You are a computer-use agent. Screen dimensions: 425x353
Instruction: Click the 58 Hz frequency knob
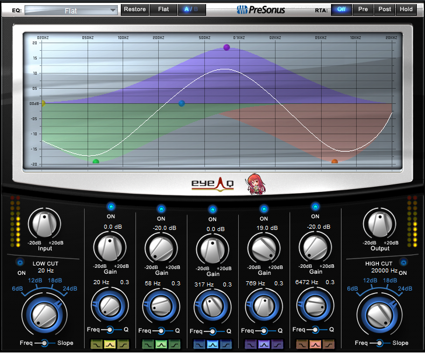coord(161,307)
